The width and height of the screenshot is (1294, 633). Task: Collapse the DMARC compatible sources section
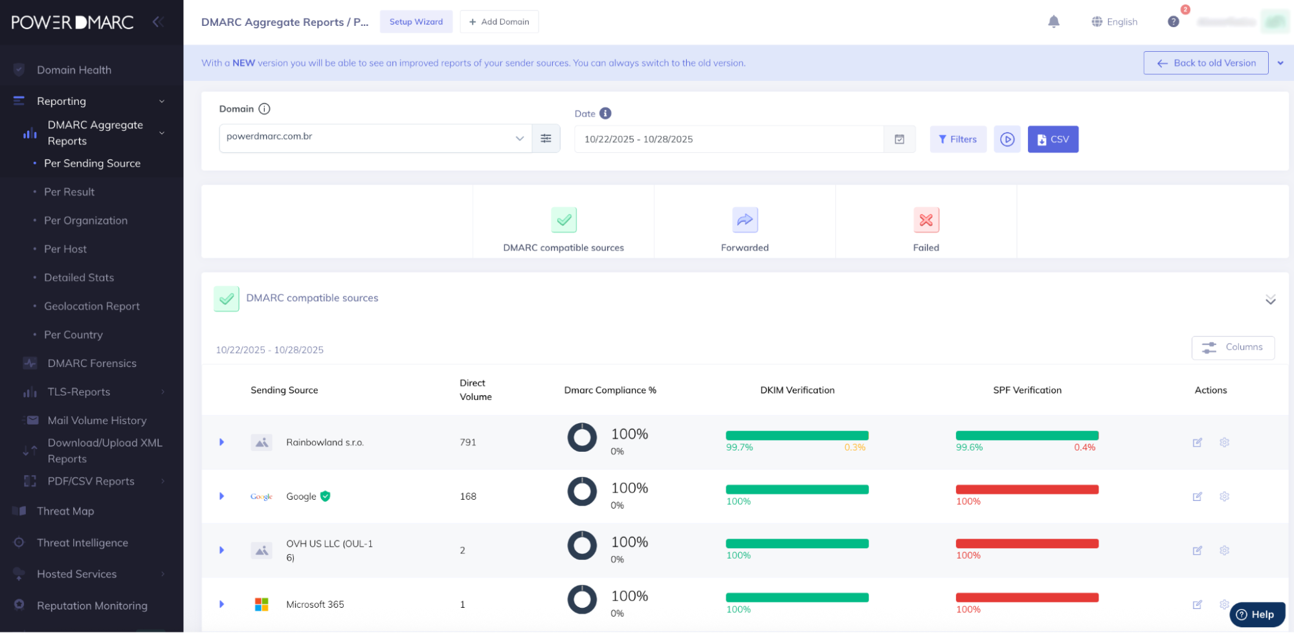pos(1270,300)
